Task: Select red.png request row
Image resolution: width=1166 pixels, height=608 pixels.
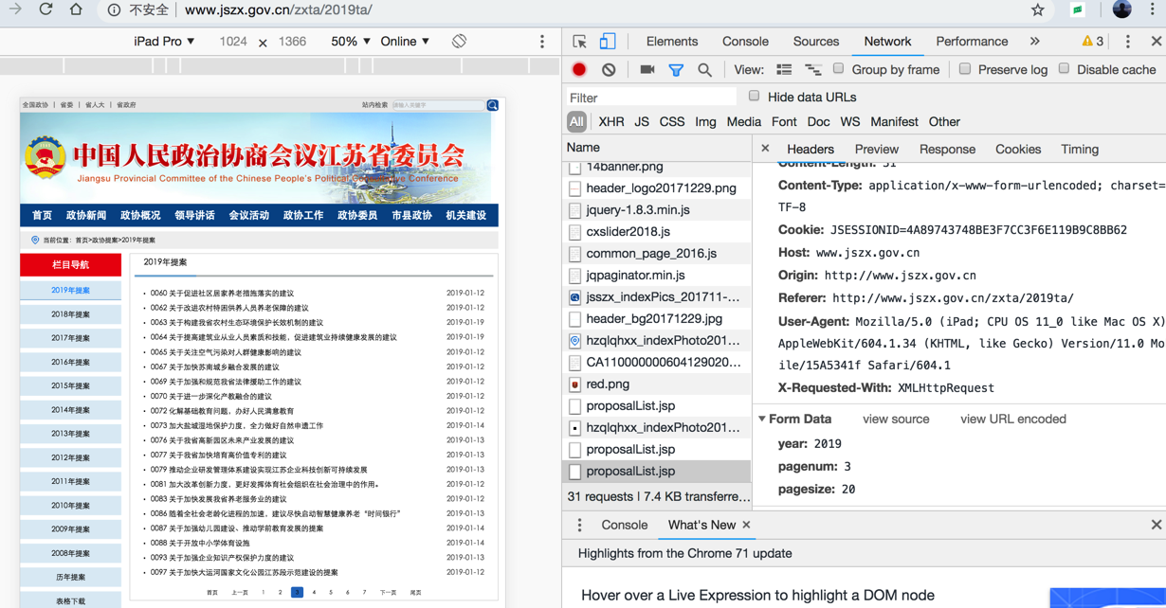Action: click(x=657, y=384)
